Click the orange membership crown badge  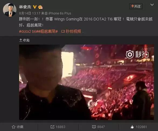tap(40, 7)
